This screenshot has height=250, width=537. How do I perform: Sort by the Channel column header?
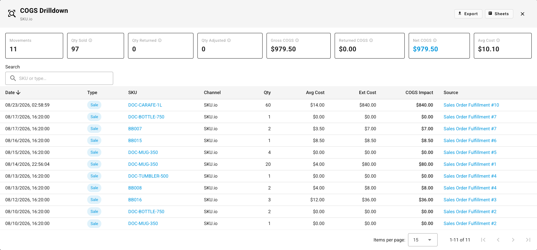point(212,92)
